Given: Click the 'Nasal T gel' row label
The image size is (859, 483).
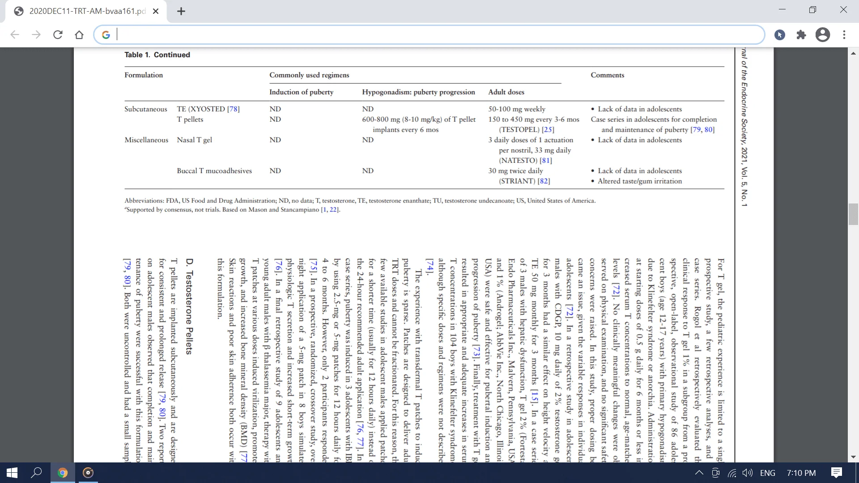Looking at the screenshot, I should [194, 140].
